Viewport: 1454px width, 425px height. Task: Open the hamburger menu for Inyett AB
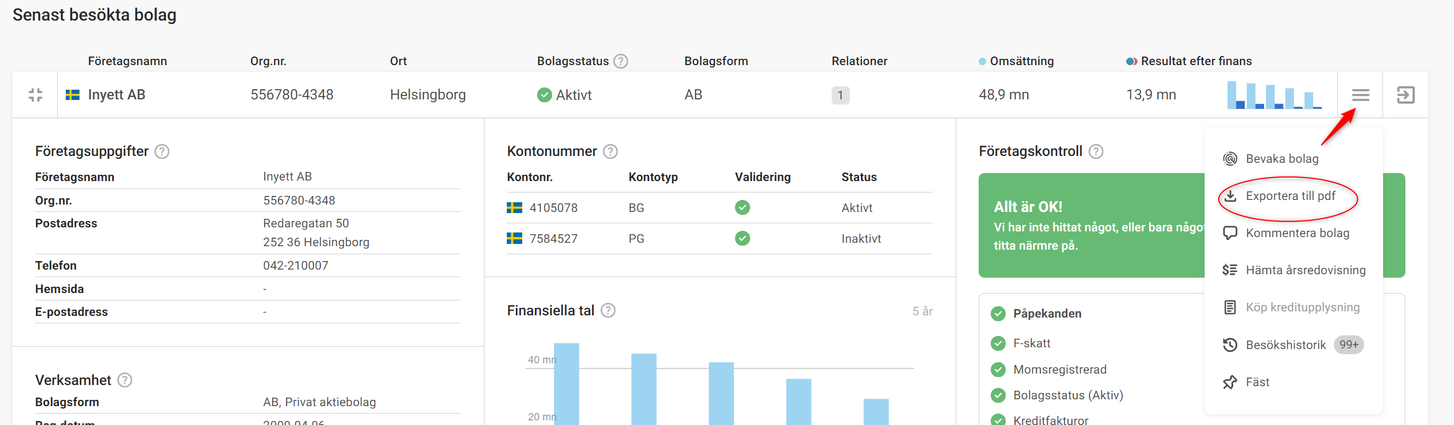click(x=1360, y=95)
